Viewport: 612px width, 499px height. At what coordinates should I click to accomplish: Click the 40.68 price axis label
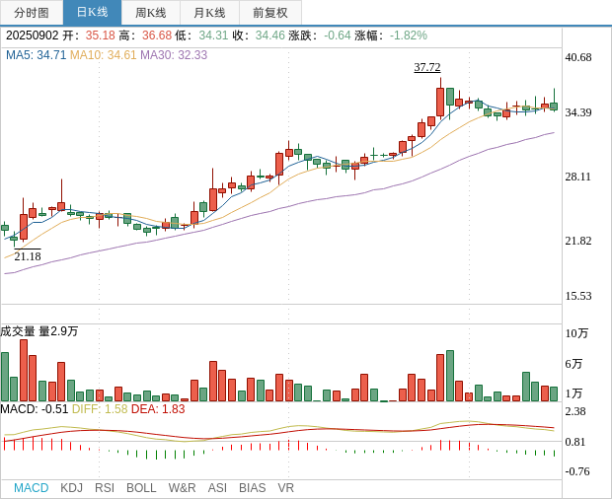click(578, 57)
